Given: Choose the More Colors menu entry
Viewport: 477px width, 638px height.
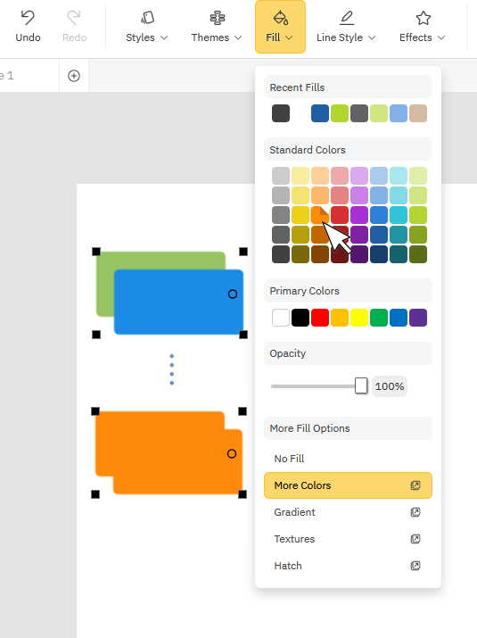Looking at the screenshot, I should pyautogui.click(x=348, y=485).
